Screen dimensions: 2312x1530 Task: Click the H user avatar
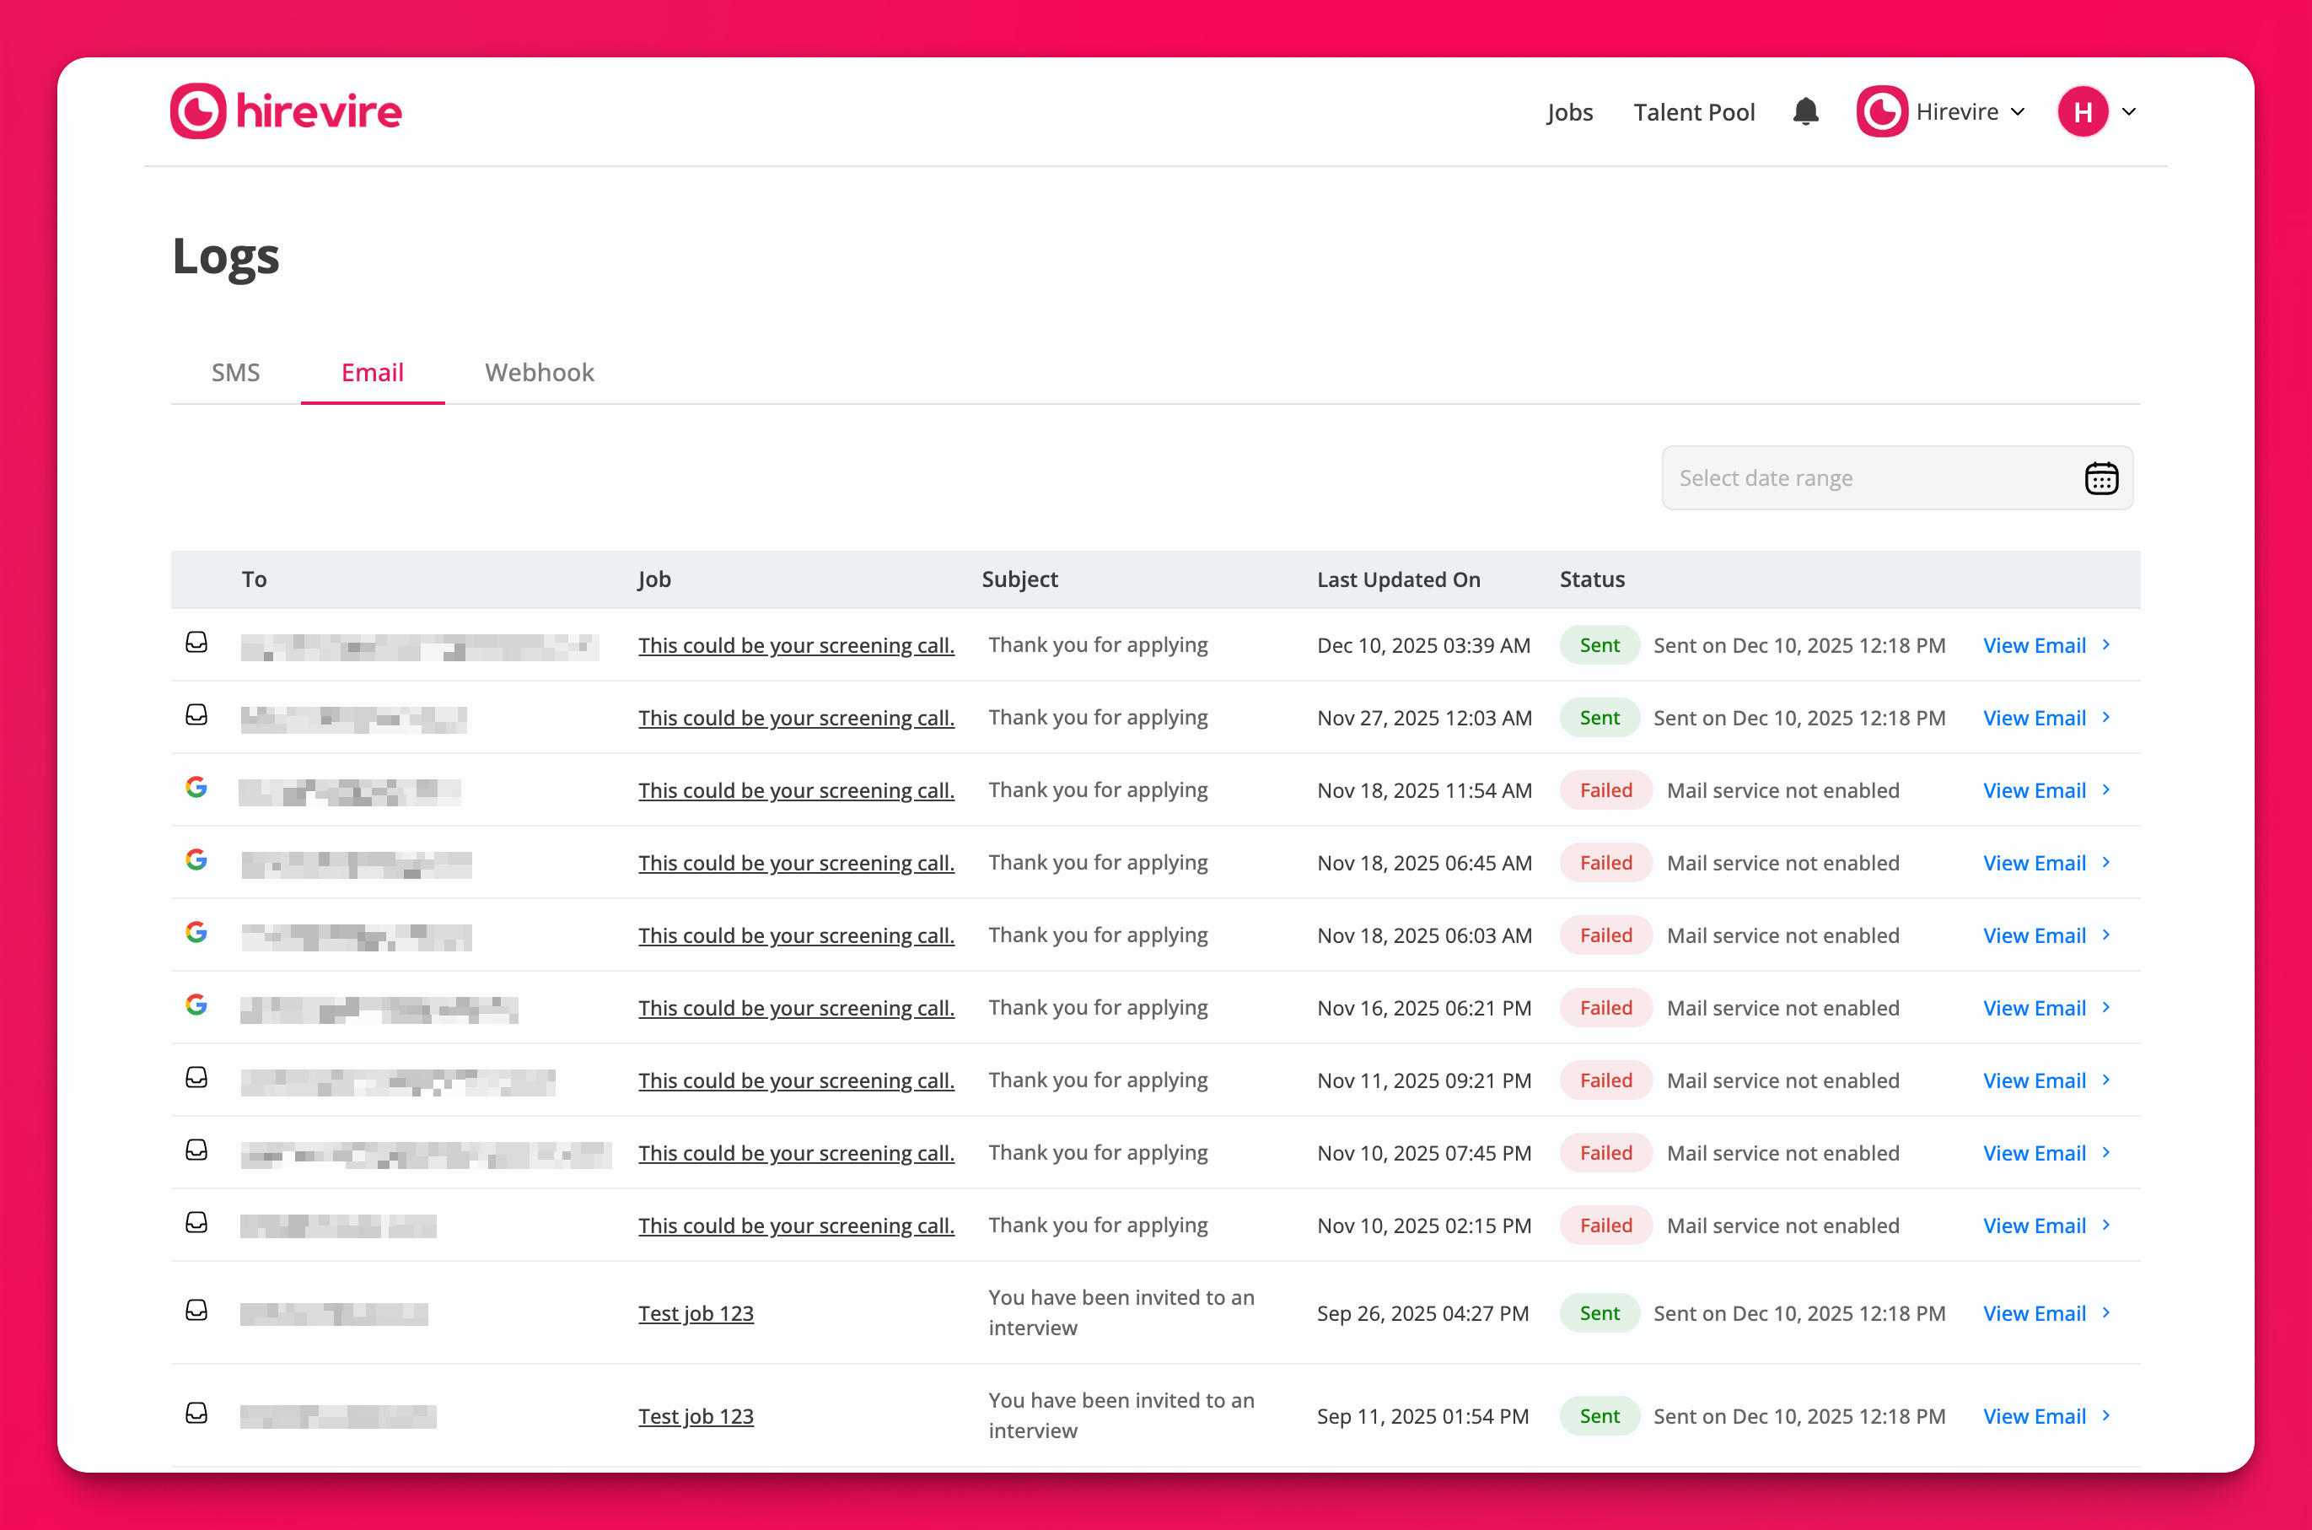point(2082,112)
